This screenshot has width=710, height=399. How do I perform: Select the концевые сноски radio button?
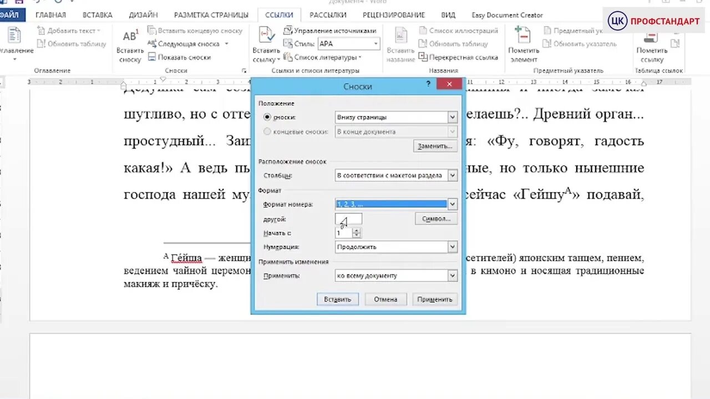(x=267, y=132)
